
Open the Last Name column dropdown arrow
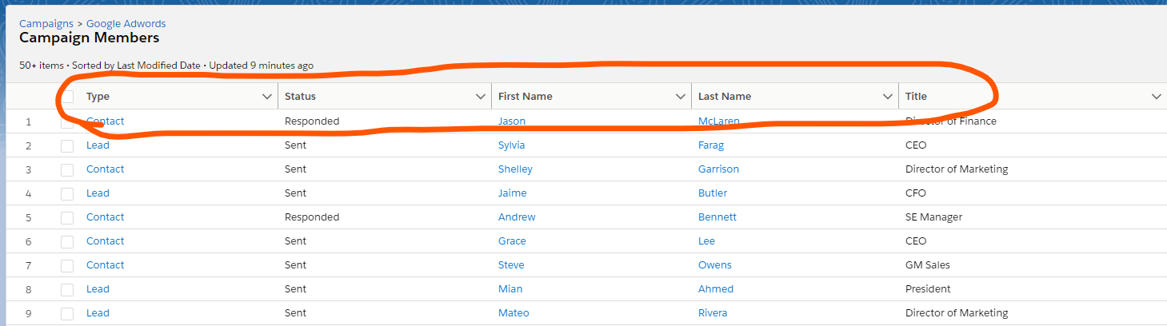[888, 97]
